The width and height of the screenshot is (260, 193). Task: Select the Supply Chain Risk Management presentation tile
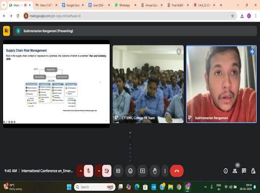pyautogui.click(x=56, y=84)
